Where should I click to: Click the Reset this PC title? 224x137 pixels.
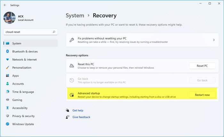[x=86, y=64]
